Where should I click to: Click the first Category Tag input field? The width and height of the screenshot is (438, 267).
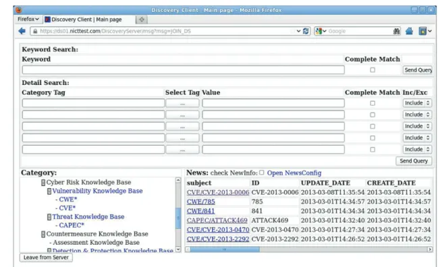93,103
